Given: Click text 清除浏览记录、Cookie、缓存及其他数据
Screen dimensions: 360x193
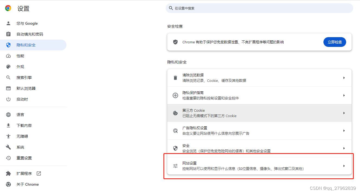Looking at the screenshot, I should [x=214, y=81].
